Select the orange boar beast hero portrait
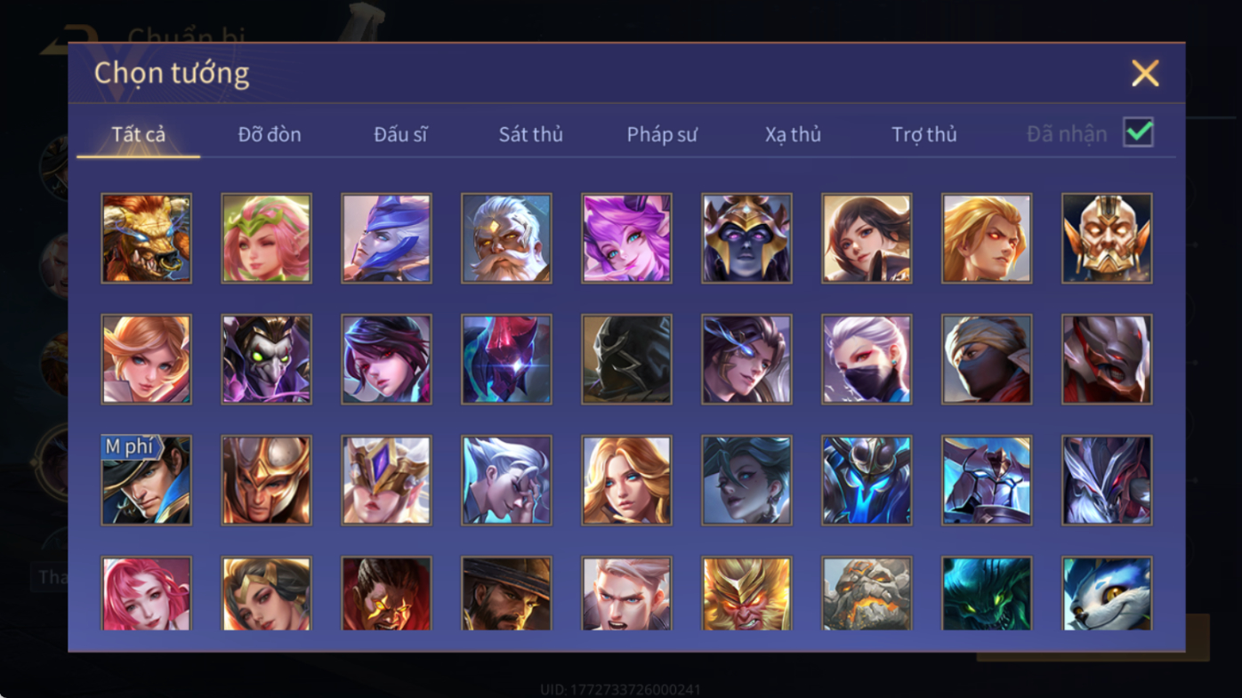 (146, 238)
